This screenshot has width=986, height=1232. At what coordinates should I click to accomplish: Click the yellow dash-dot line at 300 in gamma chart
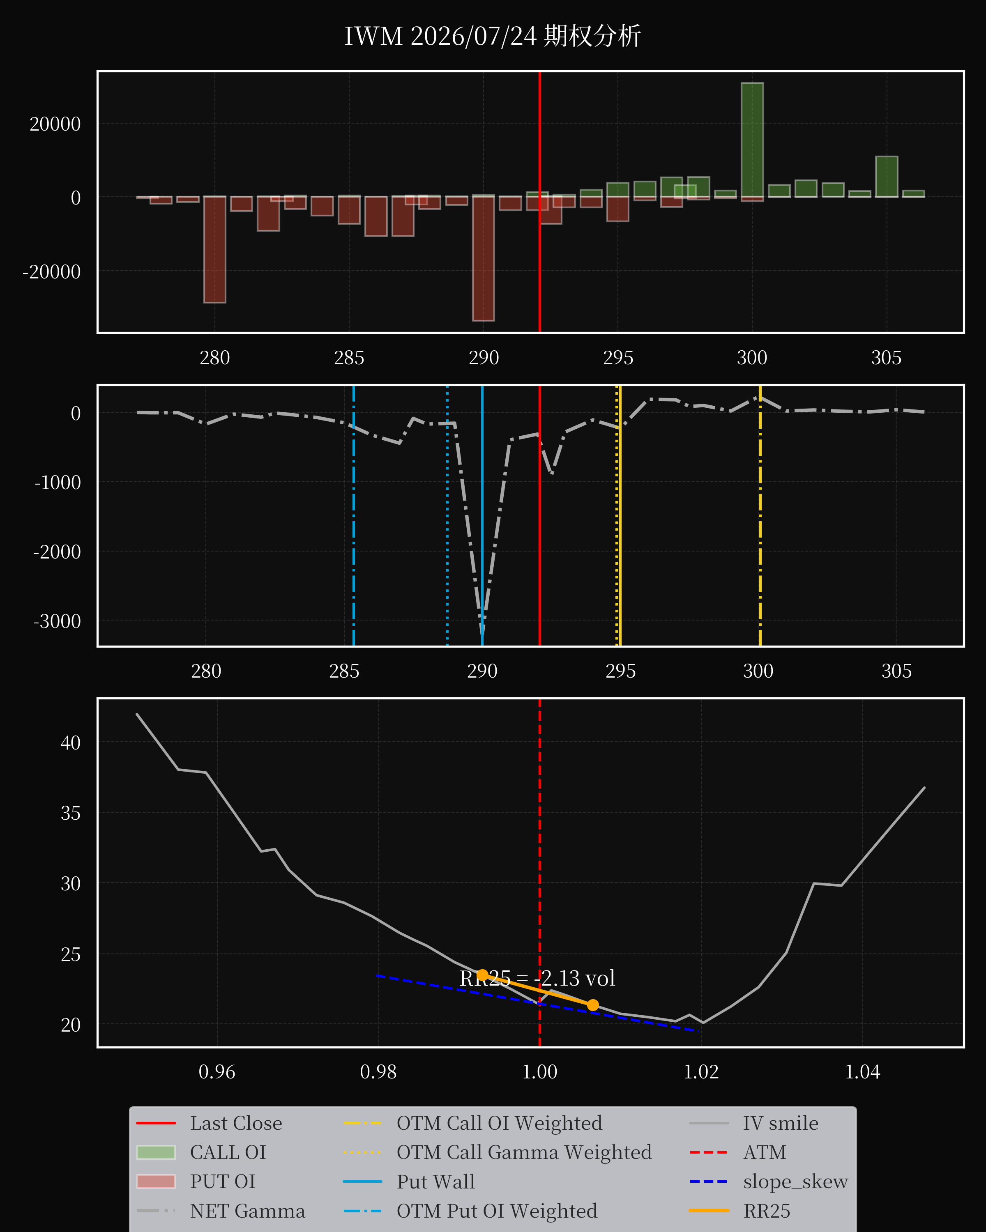click(760, 515)
